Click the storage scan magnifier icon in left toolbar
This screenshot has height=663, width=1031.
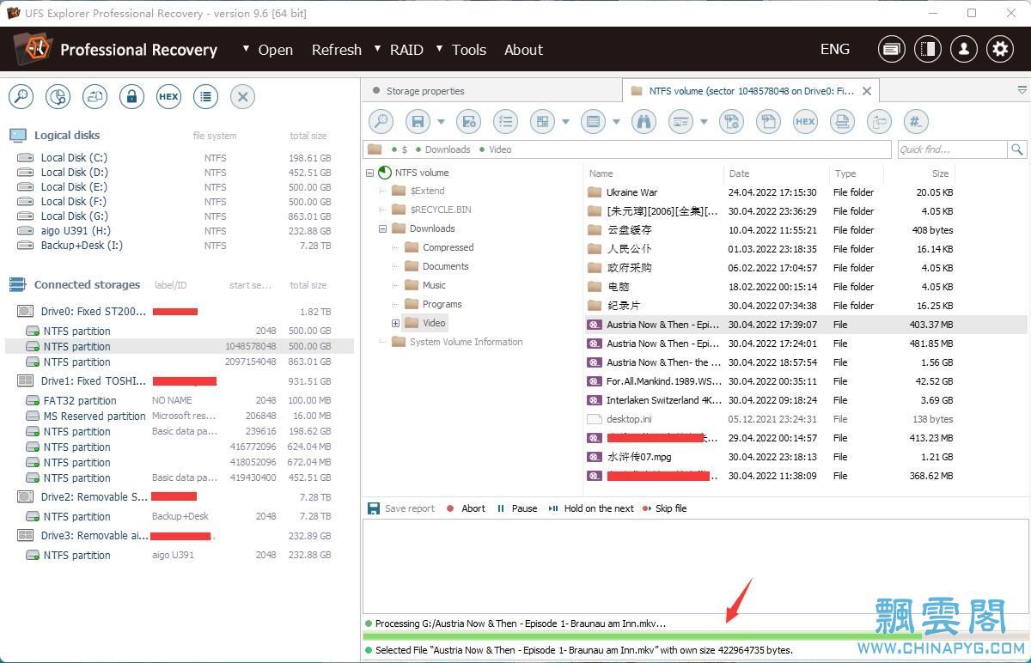click(21, 96)
